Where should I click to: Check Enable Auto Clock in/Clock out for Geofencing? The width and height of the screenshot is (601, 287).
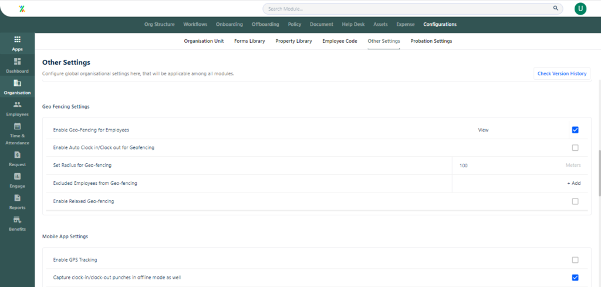575,147
